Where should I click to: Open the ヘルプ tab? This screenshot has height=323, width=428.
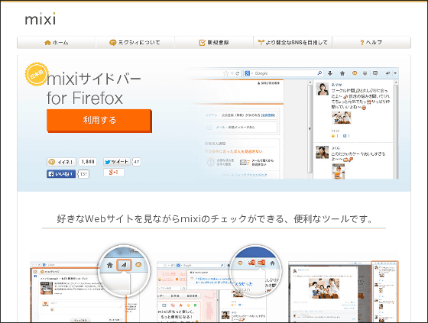(371, 43)
